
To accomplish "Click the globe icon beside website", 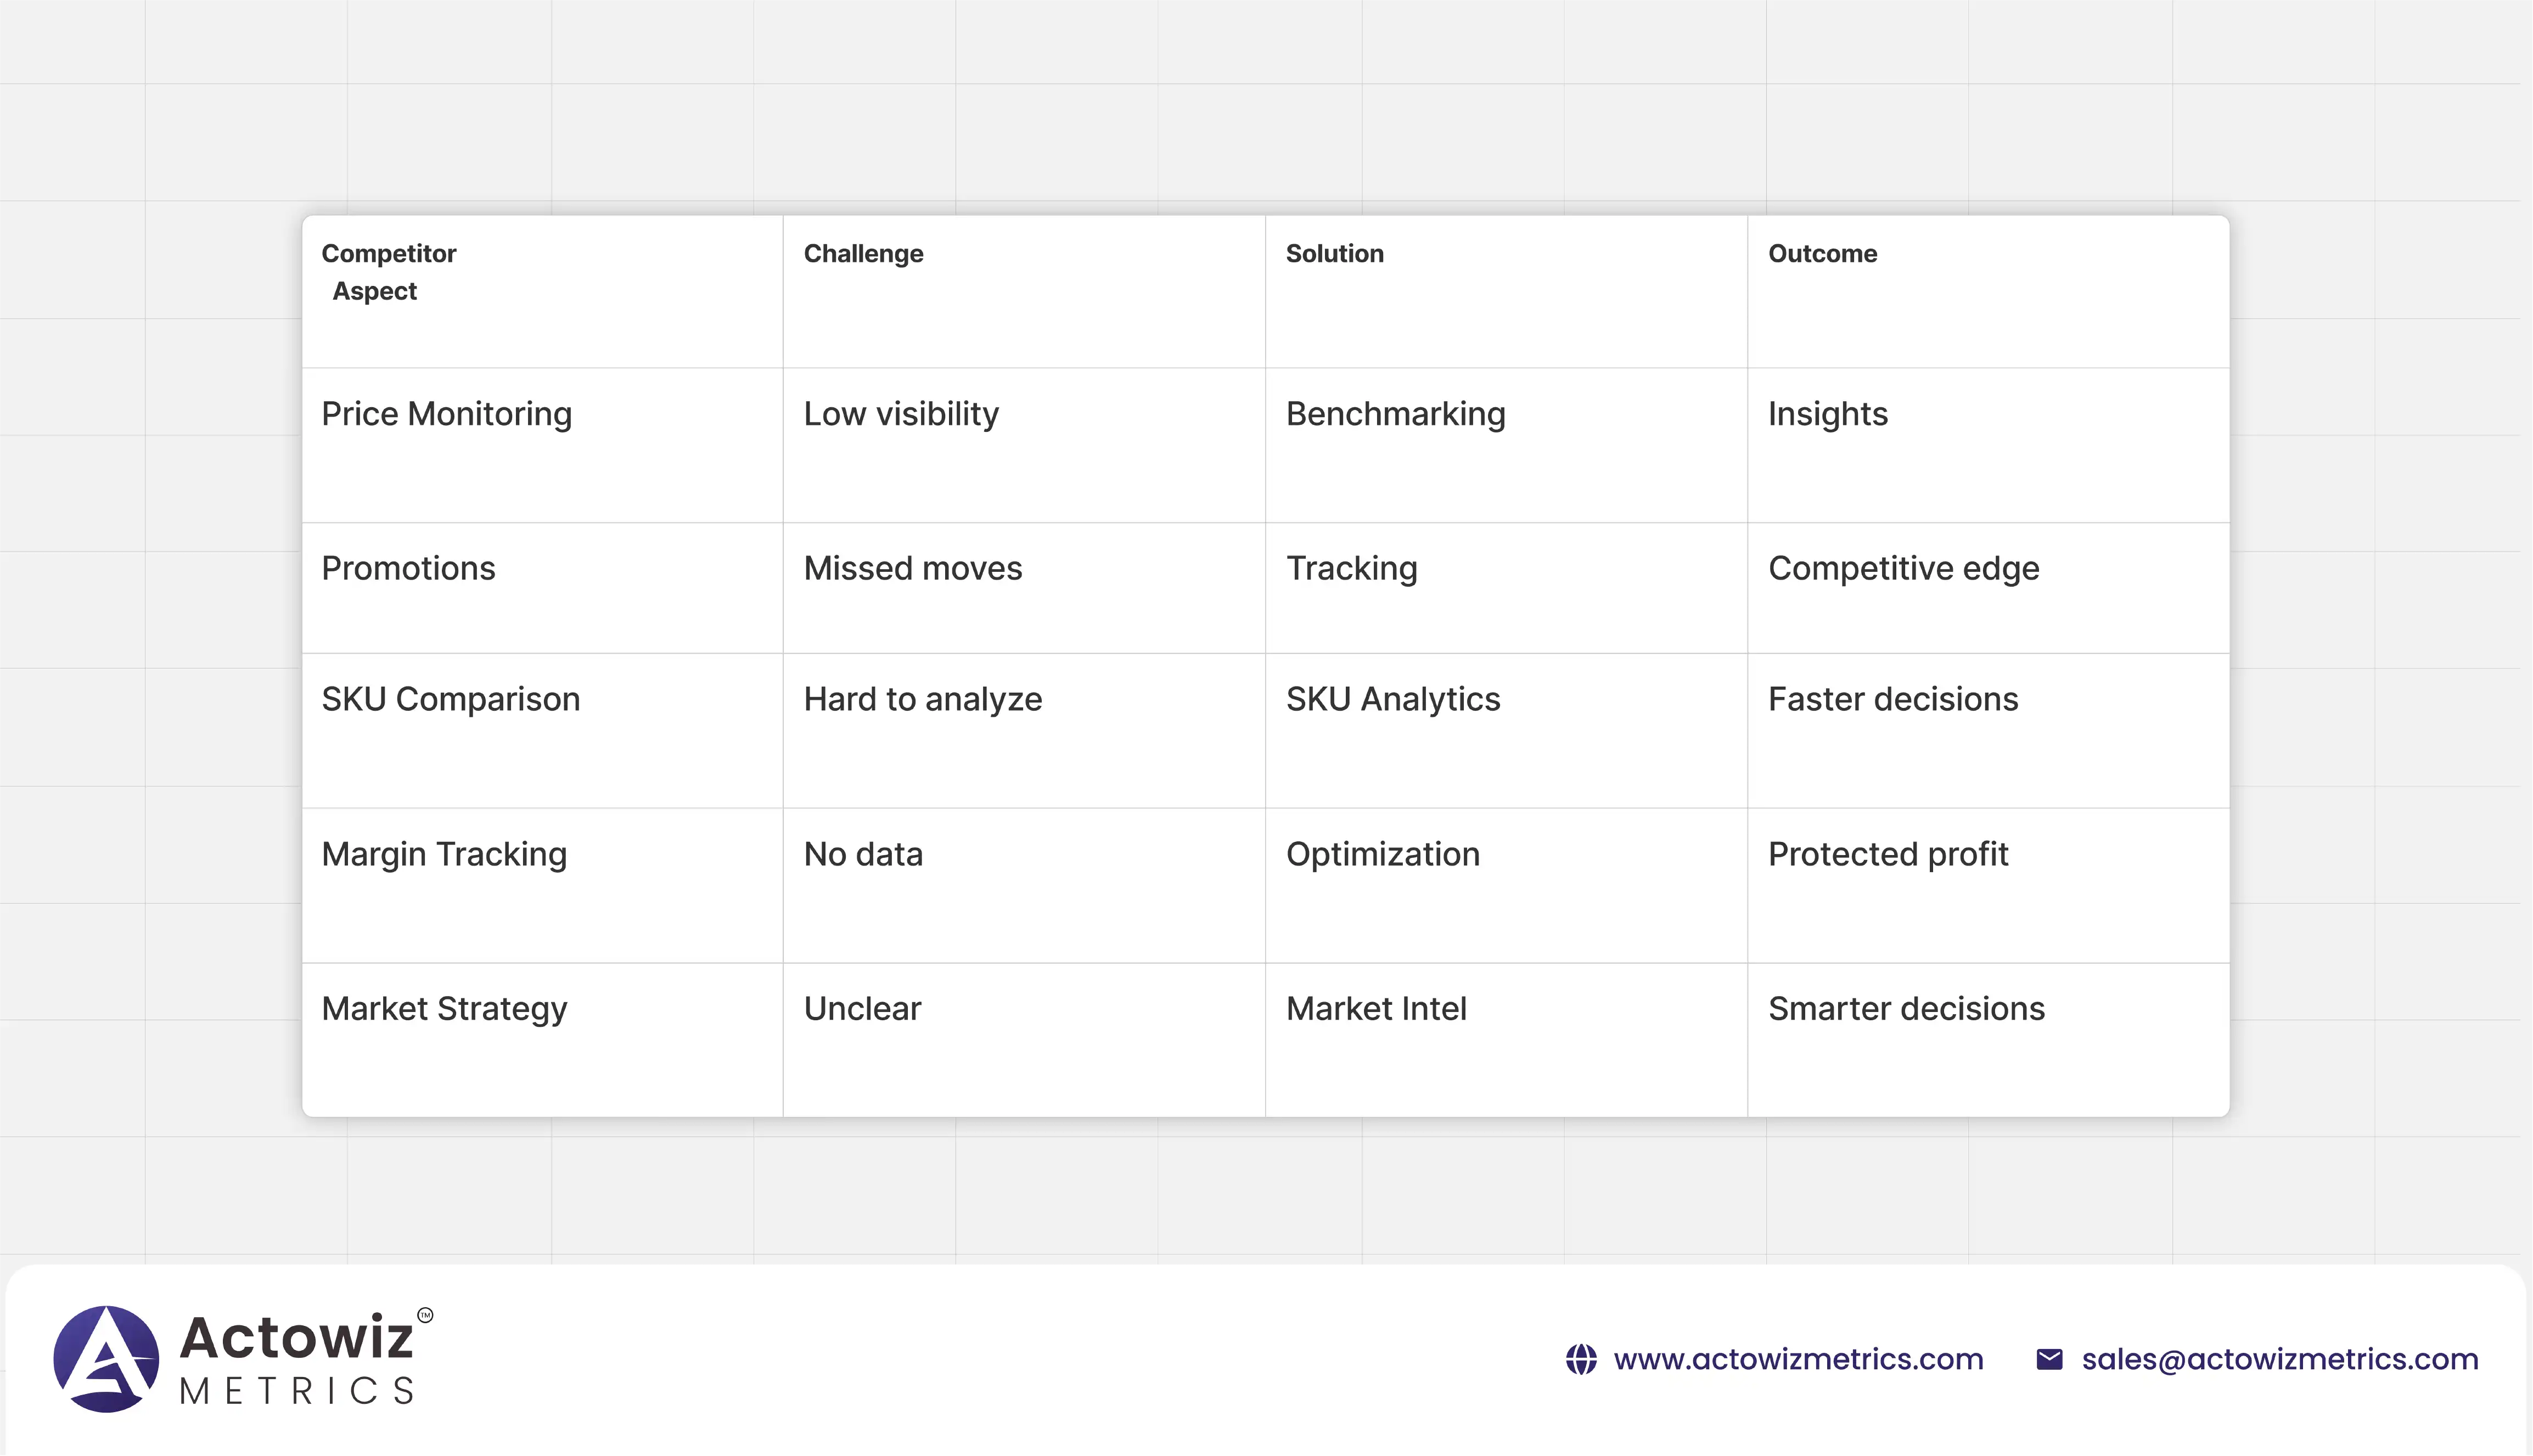I will tap(1581, 1360).
